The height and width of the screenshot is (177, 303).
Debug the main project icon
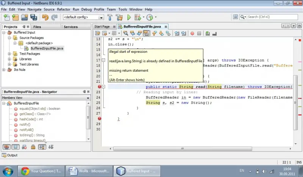[137, 17]
